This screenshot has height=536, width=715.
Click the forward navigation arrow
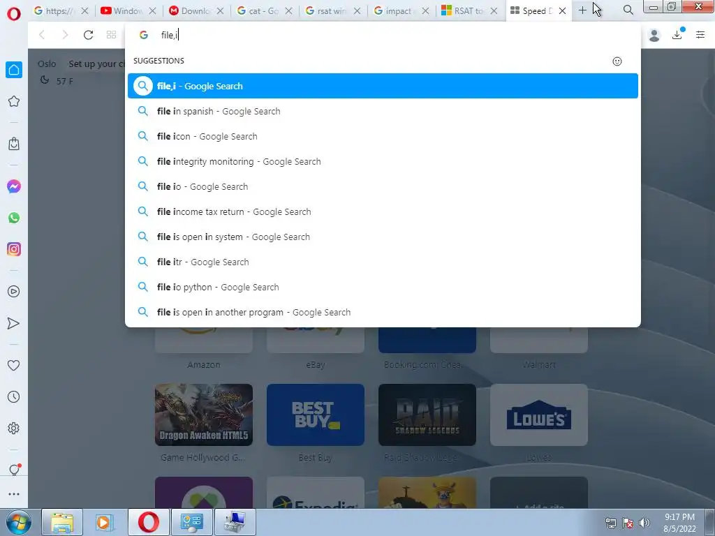click(x=65, y=35)
